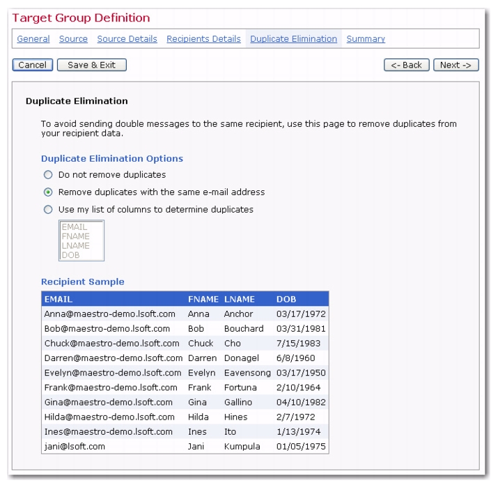Viewport: 498px width, 492px height.
Task: Click Darren@maestro-demo.lsoft.com email cell
Action: (x=114, y=358)
